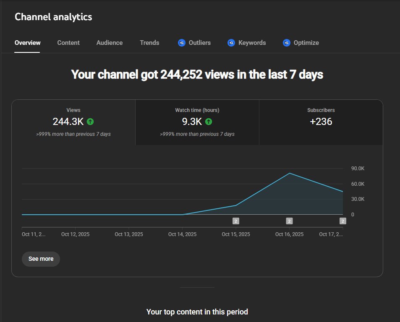
Task: Click the 2 marker under Oct 15
Action: (x=236, y=220)
